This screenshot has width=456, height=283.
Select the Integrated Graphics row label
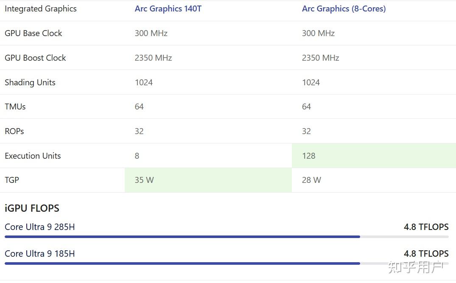click(41, 9)
